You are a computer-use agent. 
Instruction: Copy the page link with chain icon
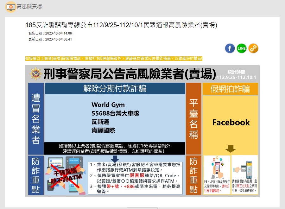click(x=253, y=48)
